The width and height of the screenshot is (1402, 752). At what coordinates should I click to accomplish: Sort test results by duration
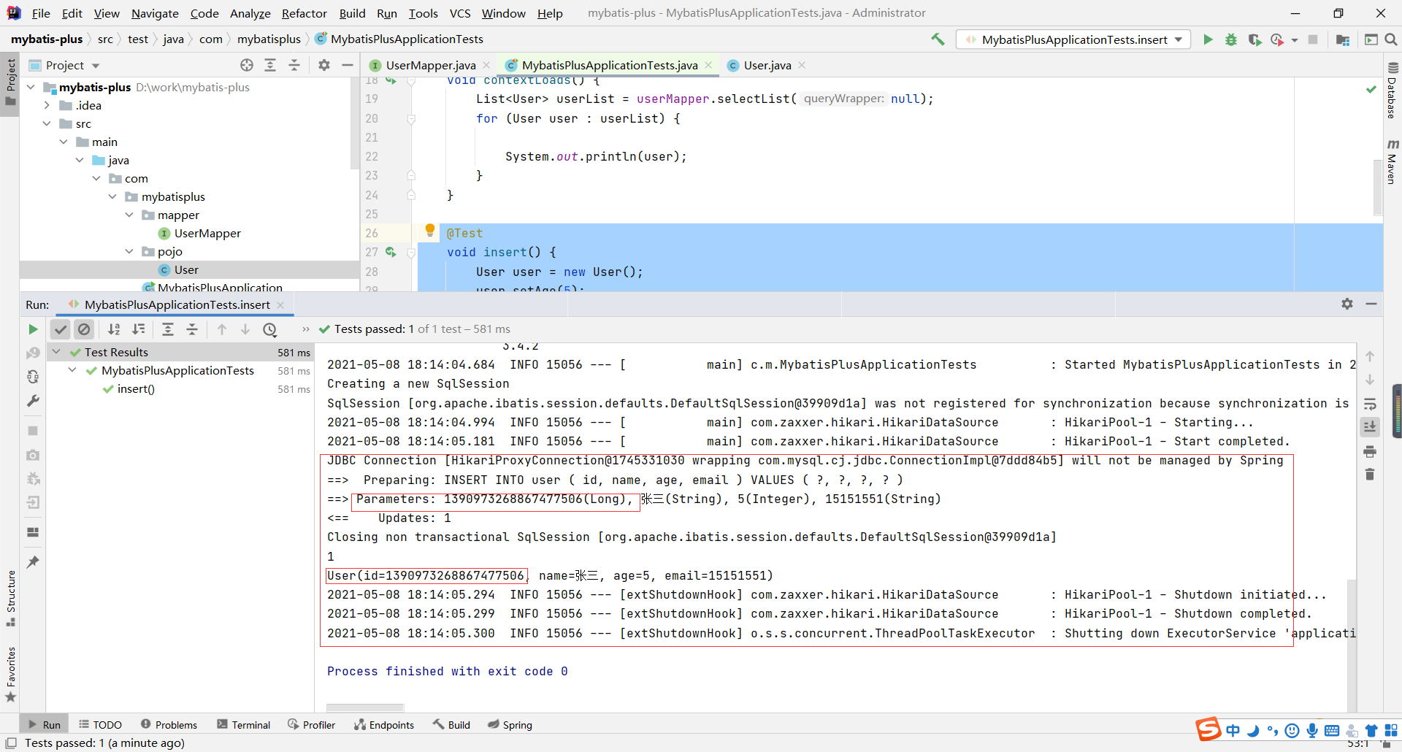coord(139,329)
